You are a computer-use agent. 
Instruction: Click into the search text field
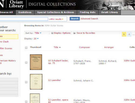(24, 19)
